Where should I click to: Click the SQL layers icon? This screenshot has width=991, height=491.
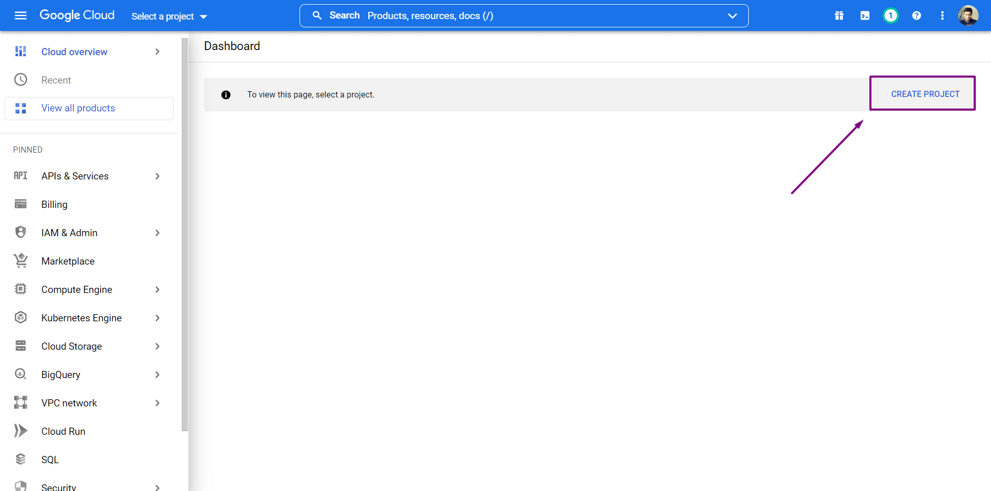click(x=21, y=459)
